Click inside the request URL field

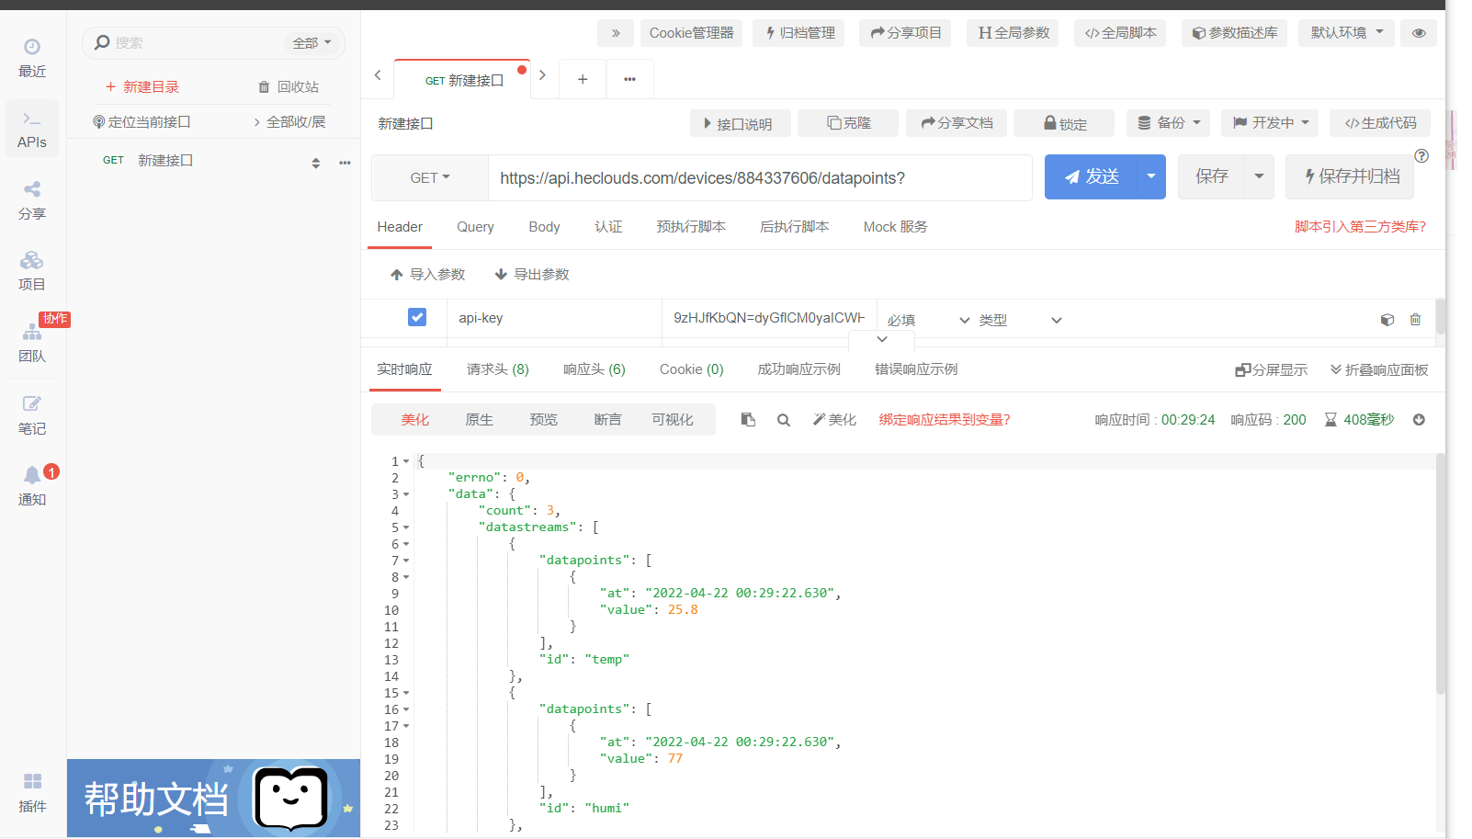click(x=753, y=177)
